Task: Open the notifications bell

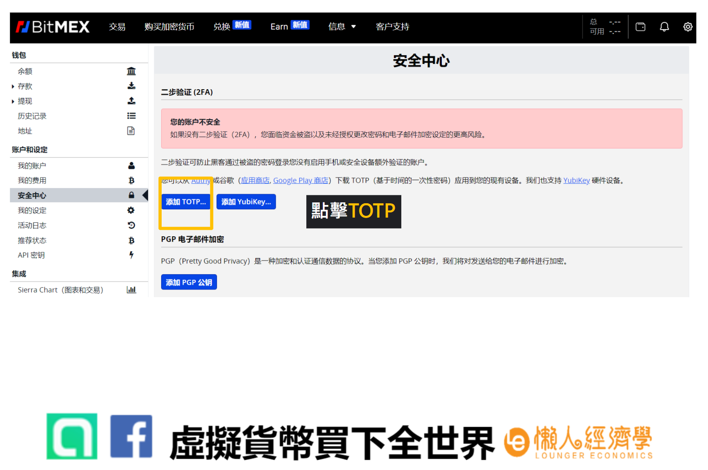Action: (664, 27)
